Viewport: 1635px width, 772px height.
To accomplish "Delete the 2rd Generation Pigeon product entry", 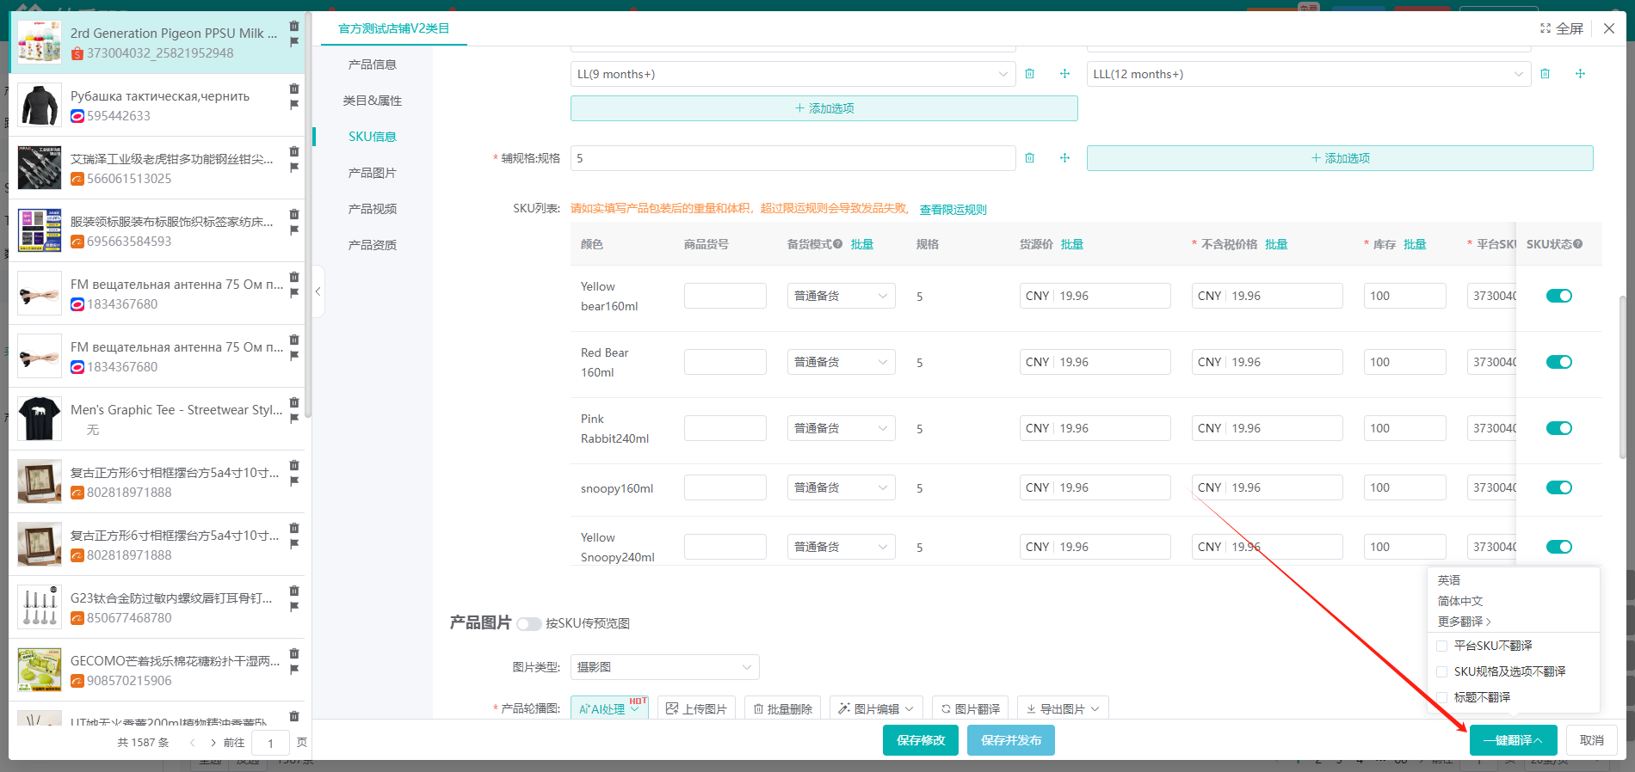I will [294, 26].
